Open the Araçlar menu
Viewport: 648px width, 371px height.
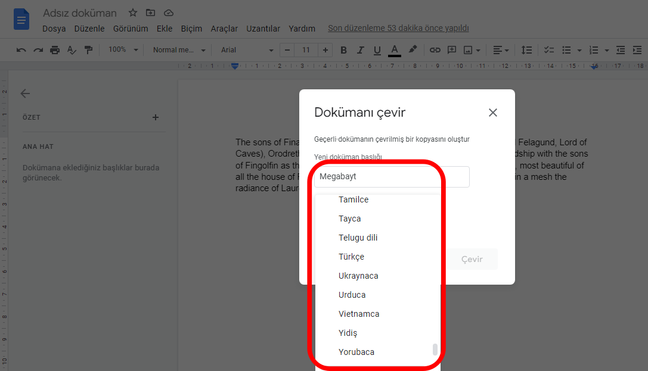point(224,29)
